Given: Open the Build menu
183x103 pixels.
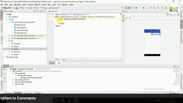Looking at the screenshot, I should click(x=44, y=5).
